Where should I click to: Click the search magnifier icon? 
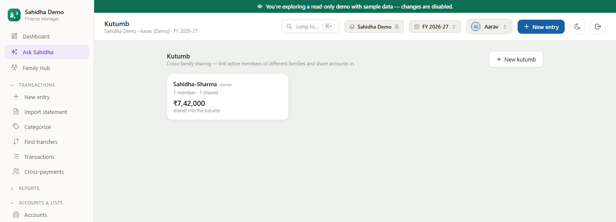coord(289,26)
